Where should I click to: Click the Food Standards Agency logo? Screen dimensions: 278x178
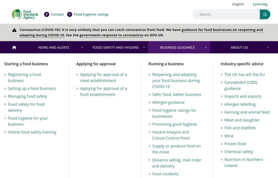[x=25, y=14]
